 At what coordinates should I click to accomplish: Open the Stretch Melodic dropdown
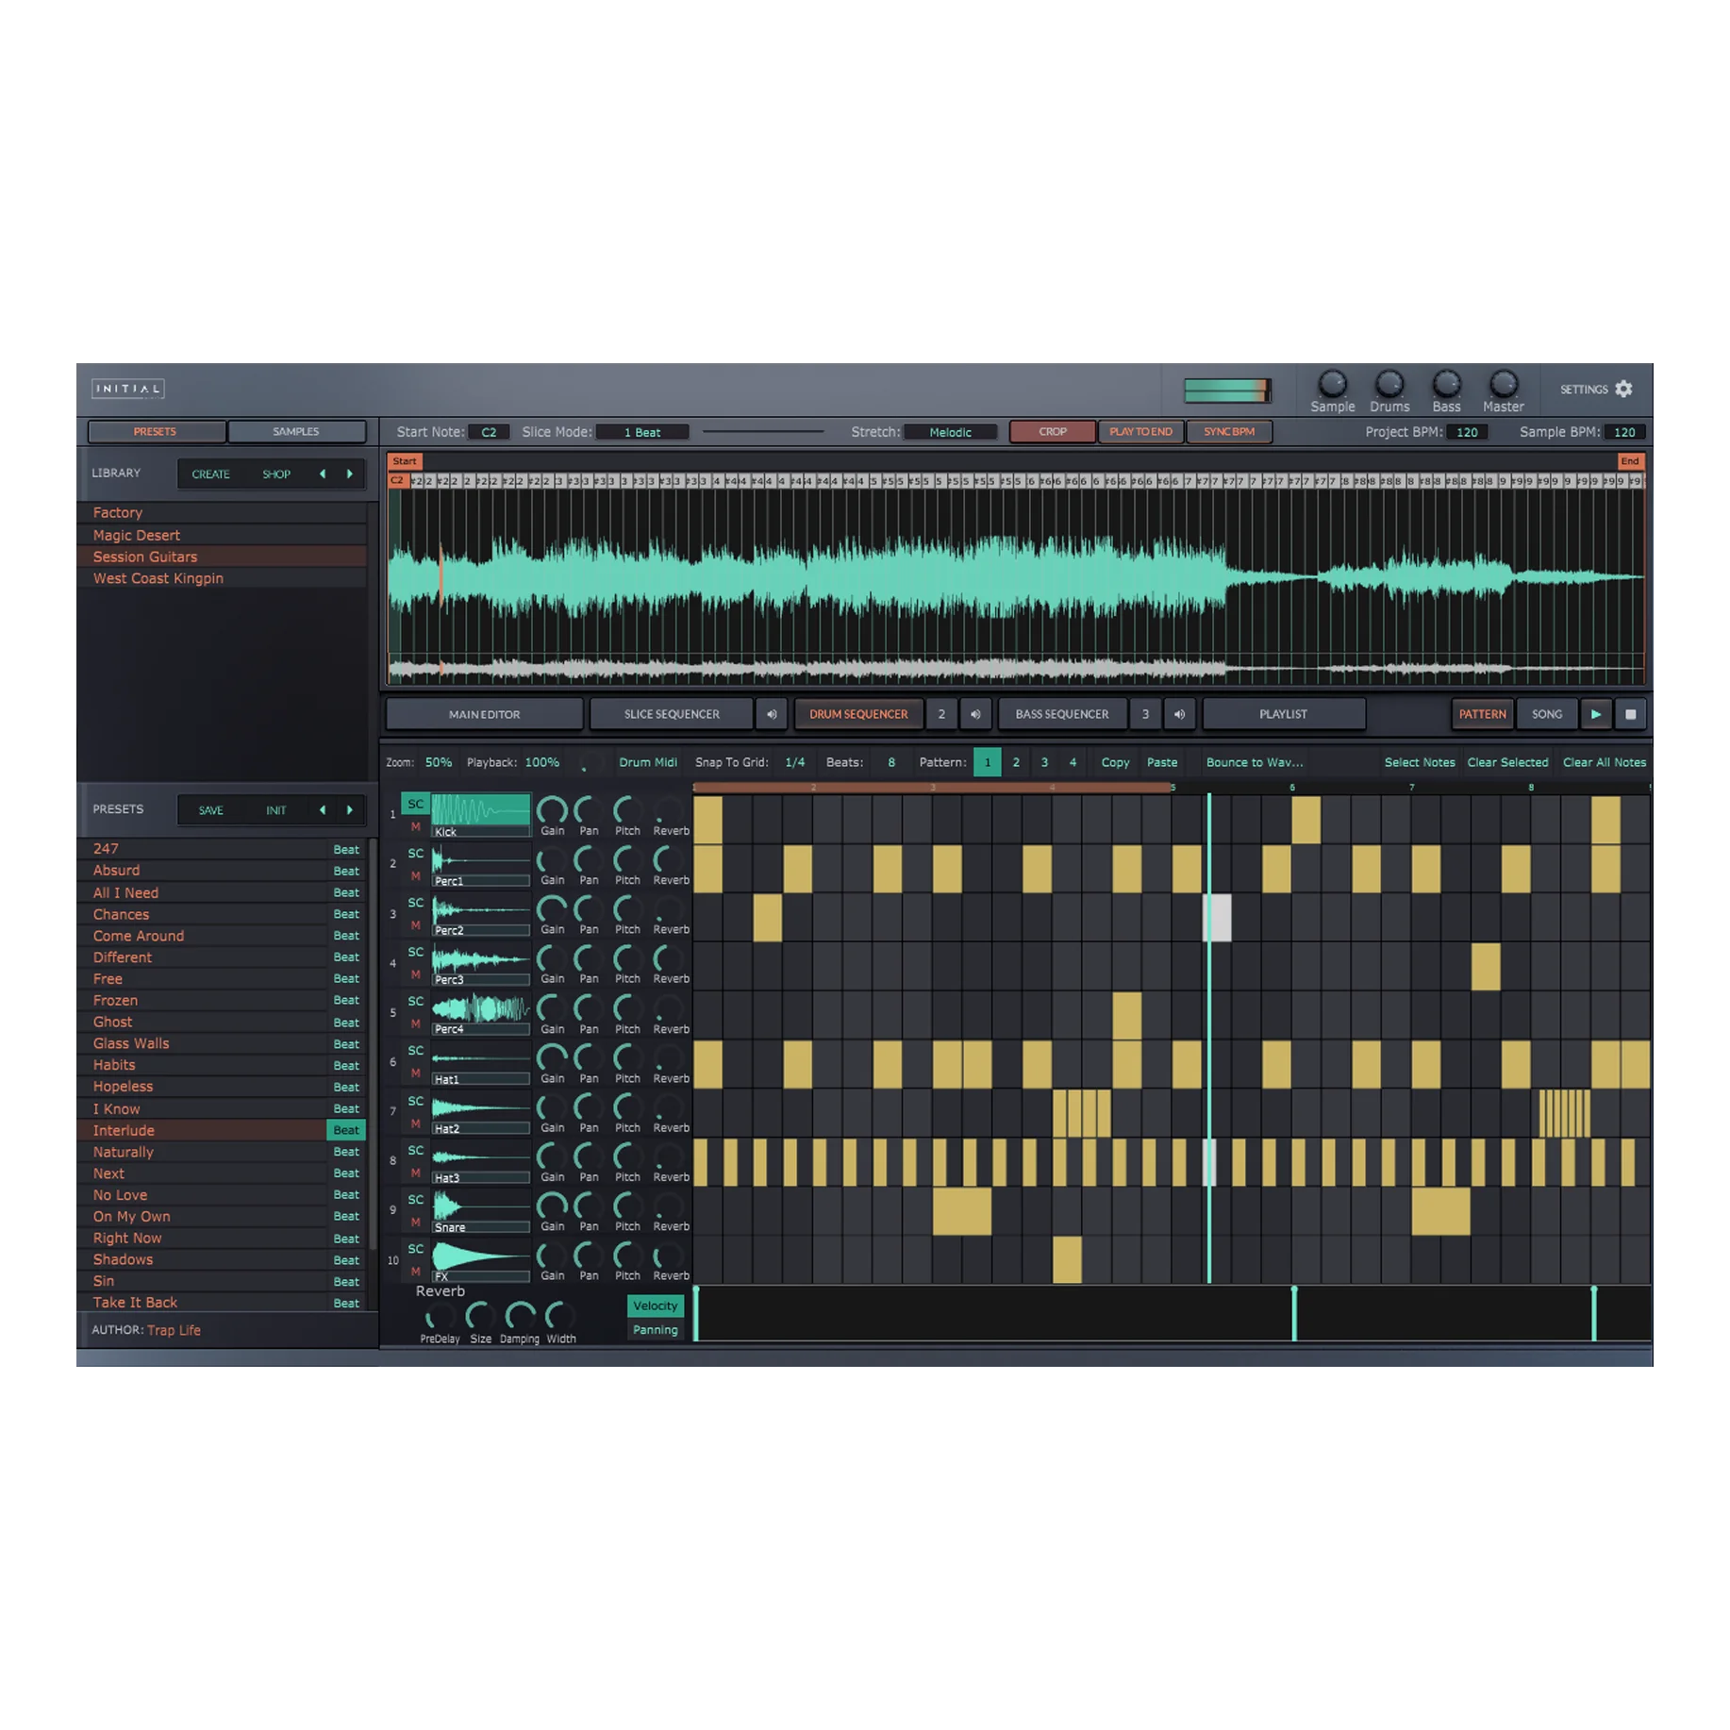pyautogui.click(x=950, y=432)
